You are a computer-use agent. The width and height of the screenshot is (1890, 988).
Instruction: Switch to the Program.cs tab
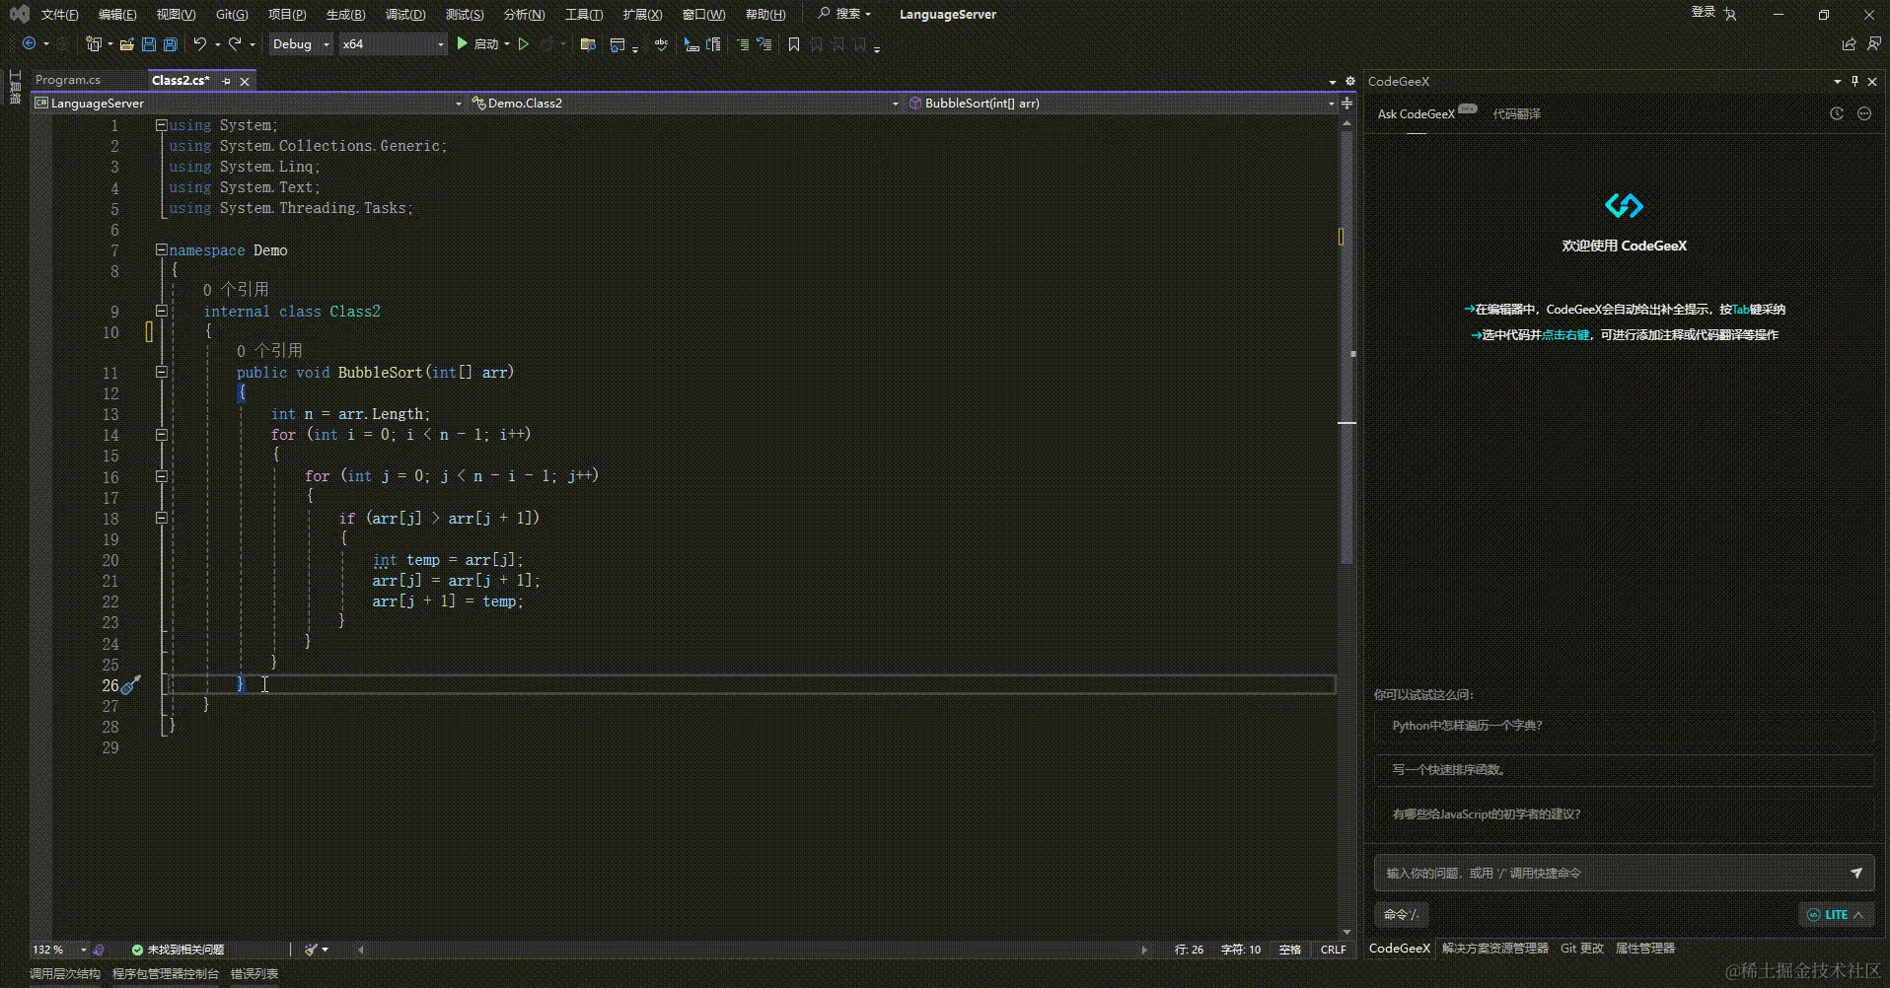(68, 80)
